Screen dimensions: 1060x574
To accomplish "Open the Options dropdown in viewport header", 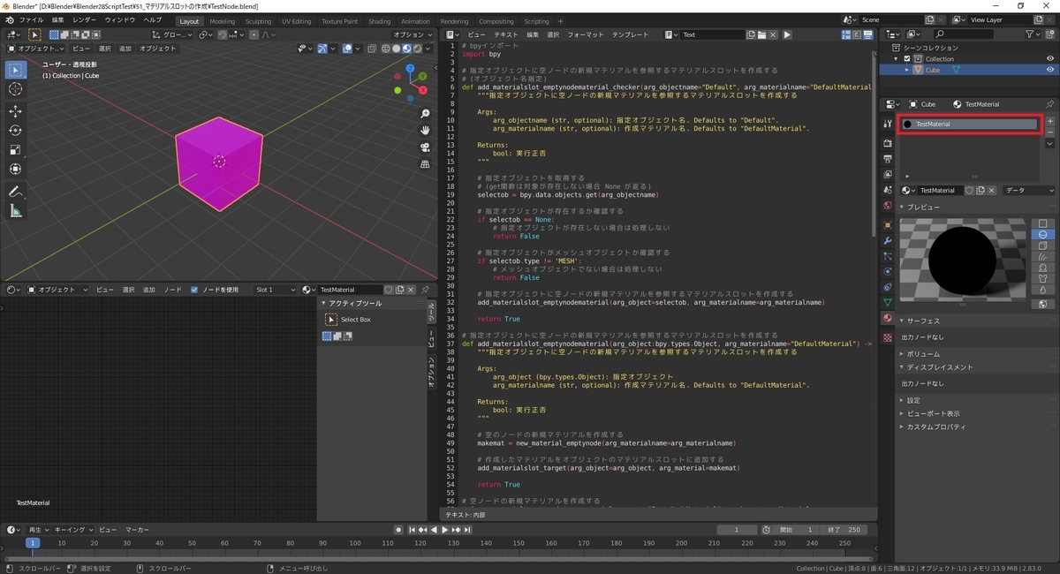I will [x=413, y=34].
